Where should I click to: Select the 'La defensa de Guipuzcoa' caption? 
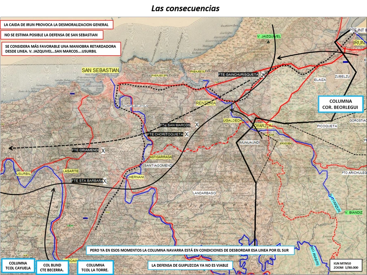coord(190,266)
